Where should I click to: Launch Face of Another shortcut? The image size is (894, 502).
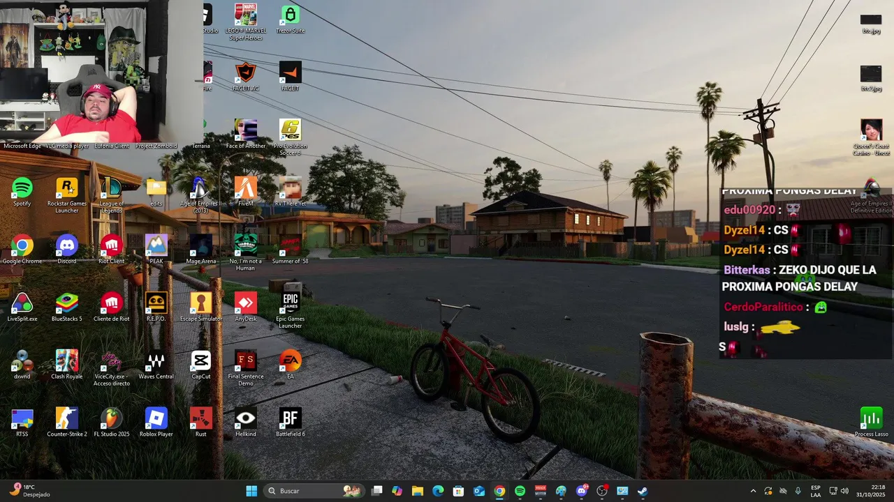click(x=246, y=134)
